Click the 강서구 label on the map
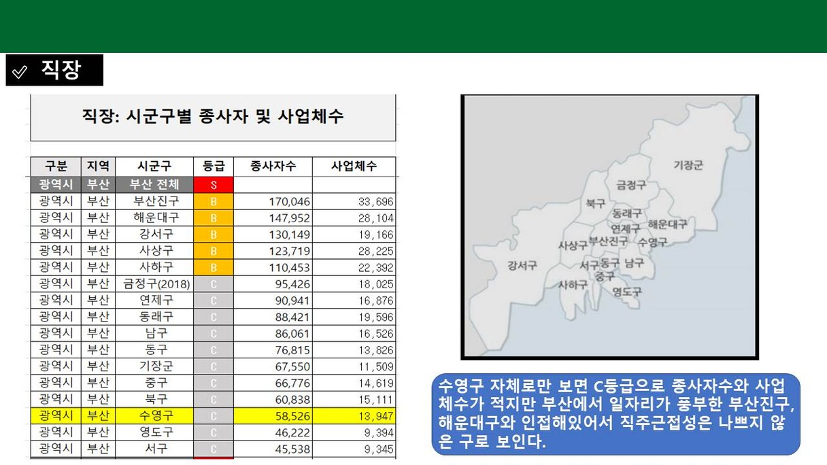Image resolution: width=827 pixels, height=465 pixels. click(x=522, y=265)
